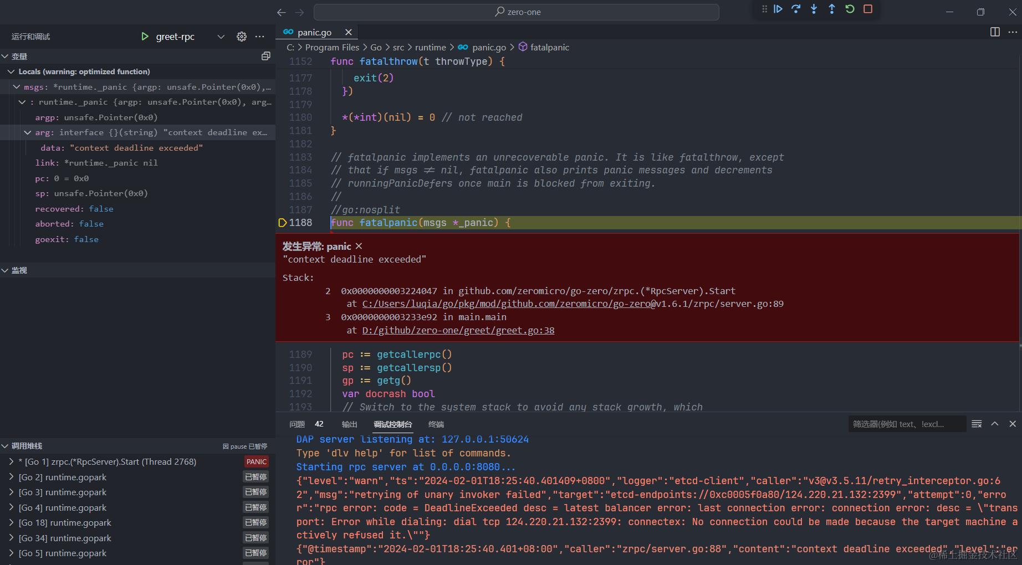Grab the debug toolbar drag handle
Viewport: 1022px width, 565px height.
coord(764,9)
